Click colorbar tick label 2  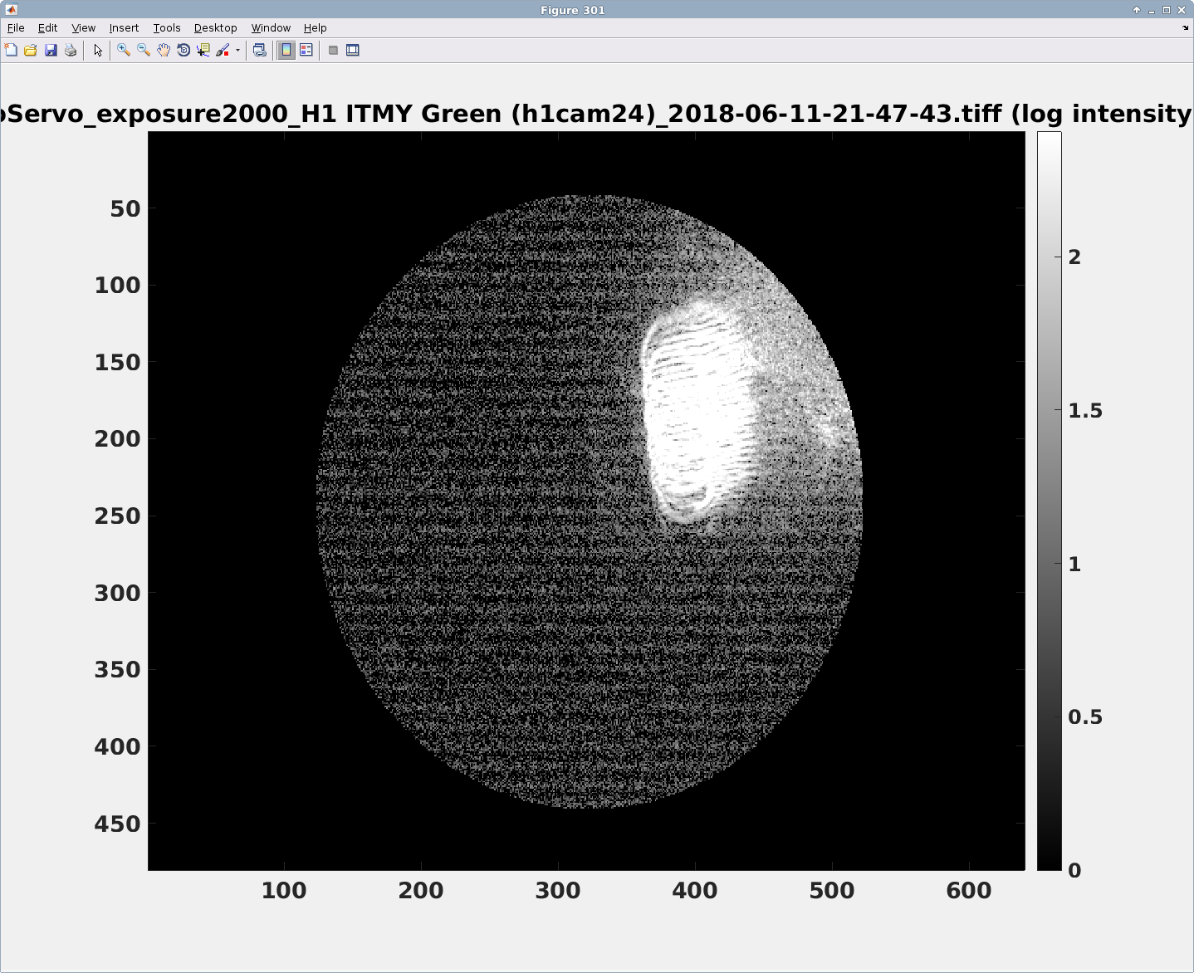pyautogui.click(x=1074, y=257)
